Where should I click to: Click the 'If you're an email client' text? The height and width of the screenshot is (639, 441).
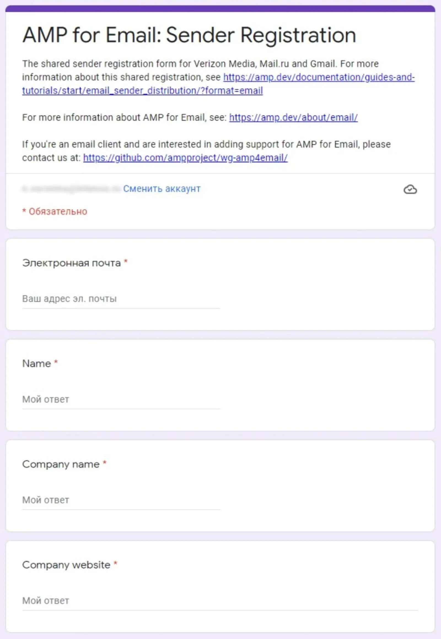[206, 151]
